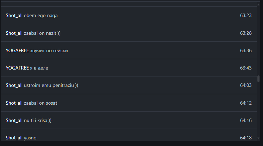Open the YOGAFREE profile next to 'я в деле'

(17, 68)
